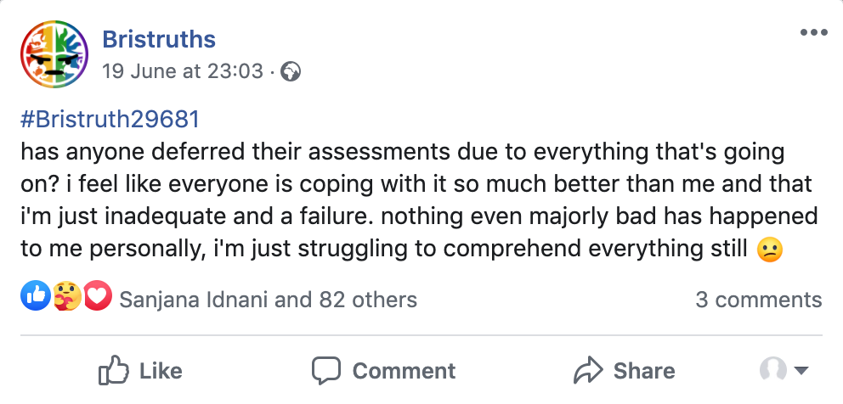Click the confused face emoji in post
This screenshot has width=843, height=404.
(x=769, y=251)
